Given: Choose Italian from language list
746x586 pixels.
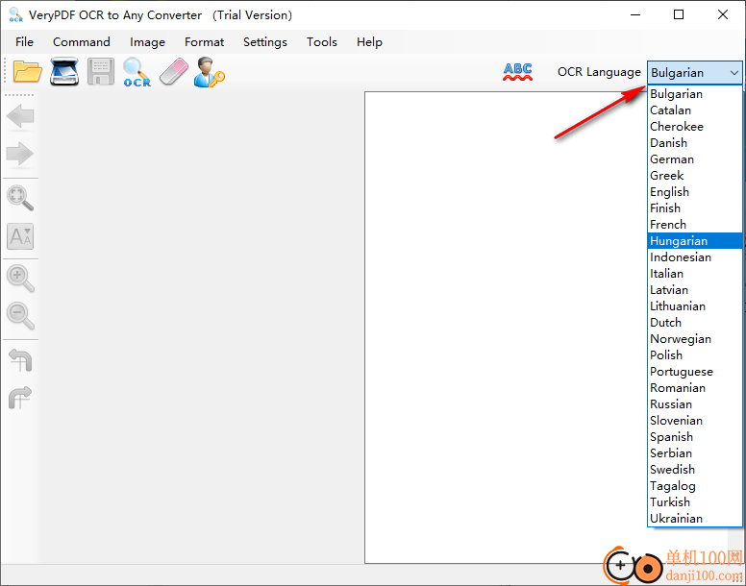Looking at the screenshot, I should [695, 273].
